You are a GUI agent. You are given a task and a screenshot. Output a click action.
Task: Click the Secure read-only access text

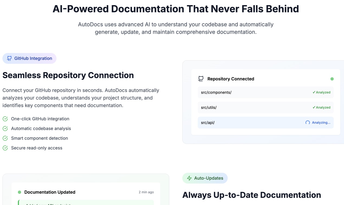point(37,148)
